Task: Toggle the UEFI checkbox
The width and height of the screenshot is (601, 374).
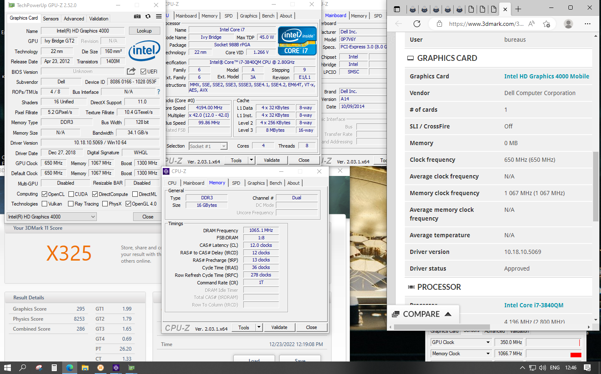Action: pyautogui.click(x=143, y=72)
